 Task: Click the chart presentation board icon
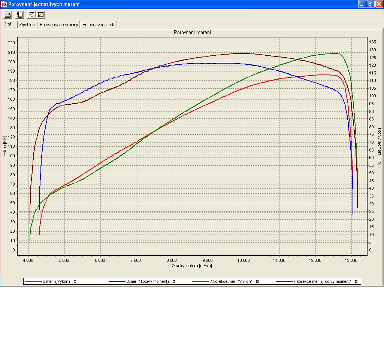tap(32, 15)
